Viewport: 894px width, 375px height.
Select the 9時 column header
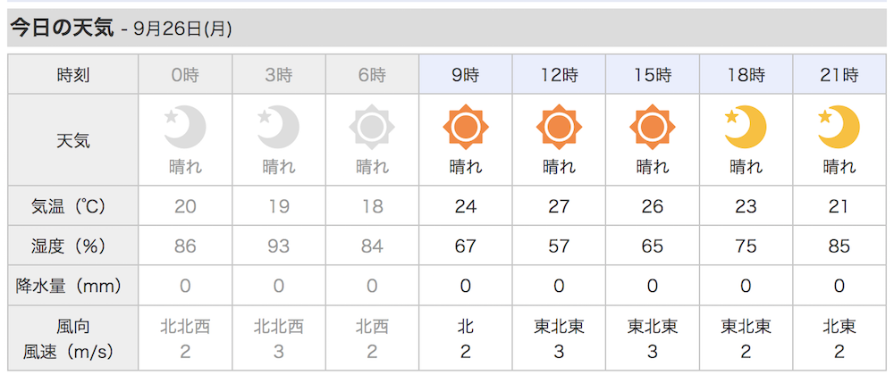pos(465,74)
